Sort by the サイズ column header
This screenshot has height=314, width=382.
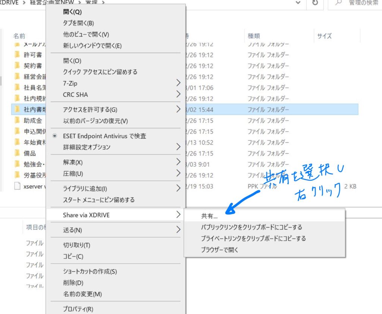324,36
